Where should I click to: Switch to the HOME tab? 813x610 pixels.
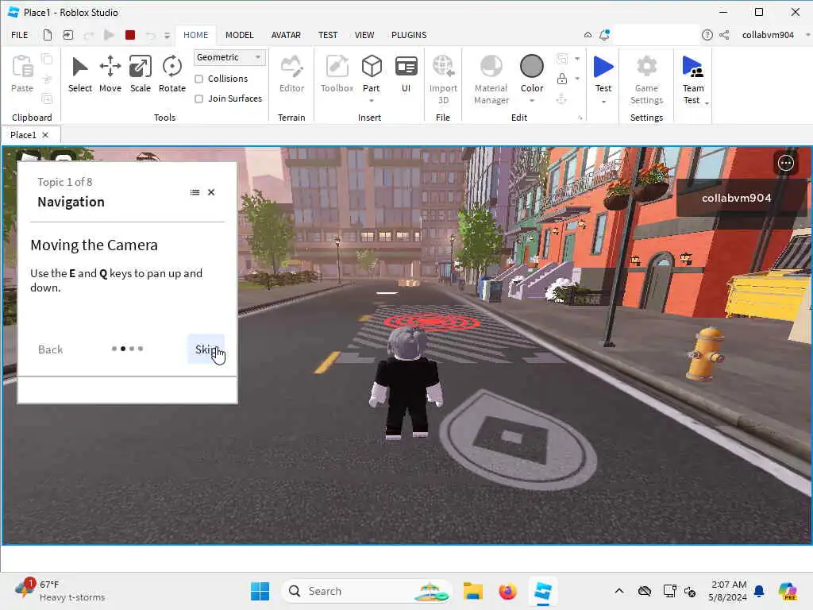pos(195,35)
